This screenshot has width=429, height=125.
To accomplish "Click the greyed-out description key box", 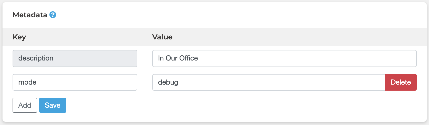I will pos(75,58).
